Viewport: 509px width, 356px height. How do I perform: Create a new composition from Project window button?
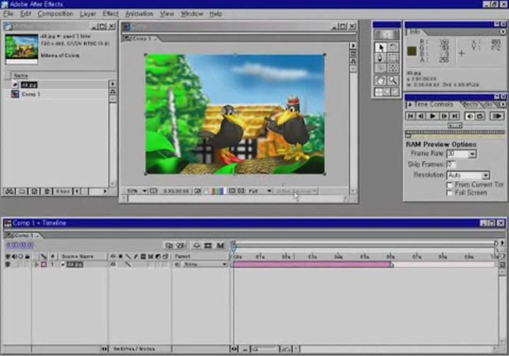35,191
